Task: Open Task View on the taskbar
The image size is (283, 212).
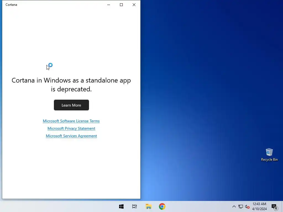Action: (135, 206)
